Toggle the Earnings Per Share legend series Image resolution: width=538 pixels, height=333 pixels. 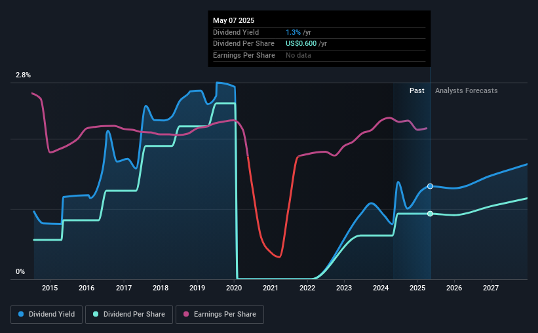(x=220, y=315)
